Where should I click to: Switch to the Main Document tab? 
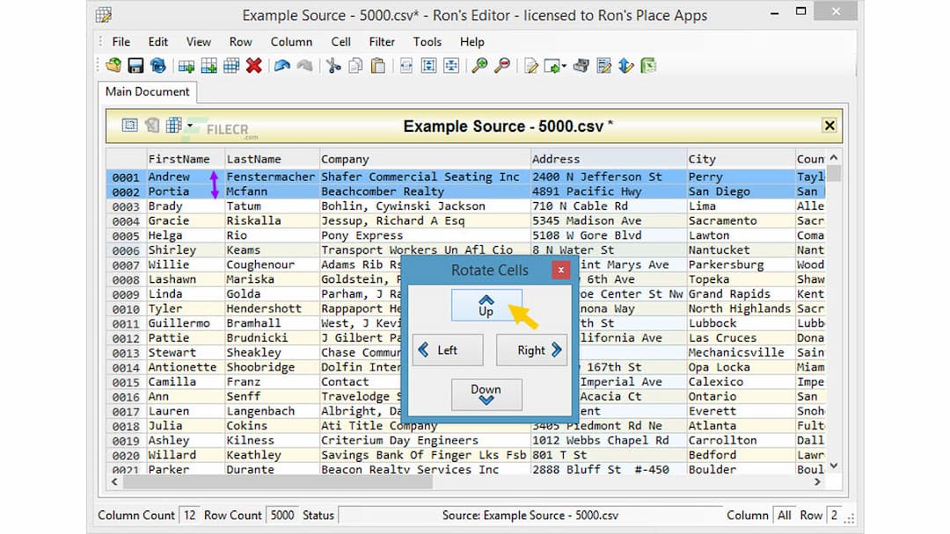[146, 91]
